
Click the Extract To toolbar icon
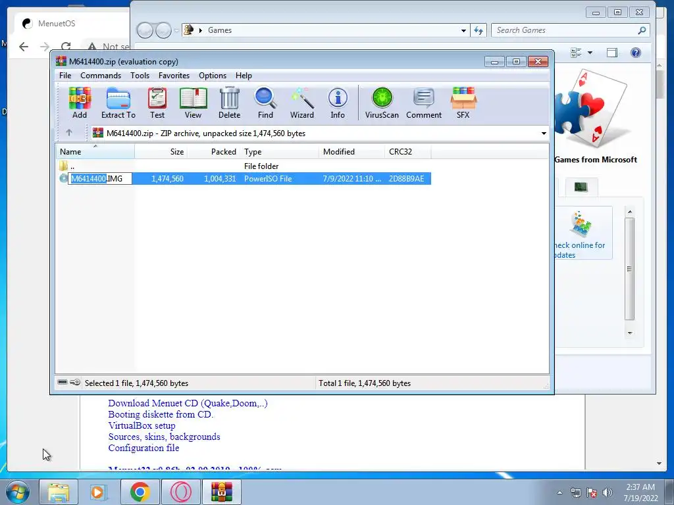[x=118, y=103]
